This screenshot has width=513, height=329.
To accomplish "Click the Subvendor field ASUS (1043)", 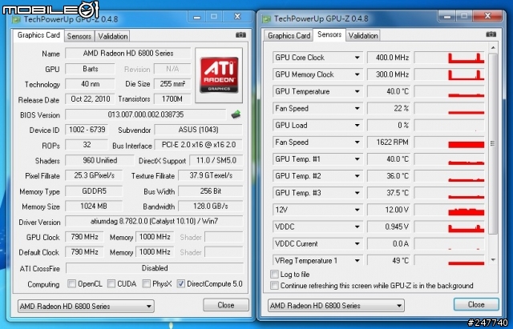I will click(198, 130).
